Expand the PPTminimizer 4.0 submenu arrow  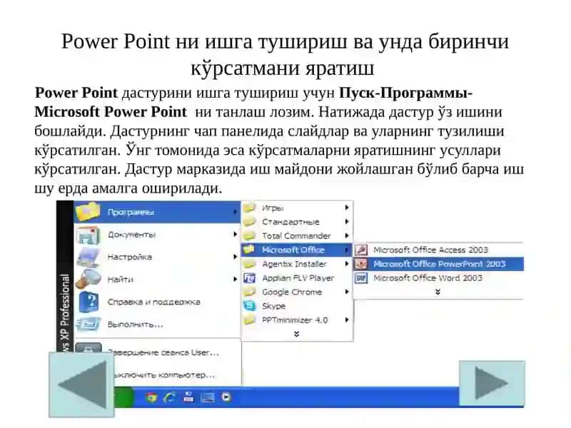point(347,320)
